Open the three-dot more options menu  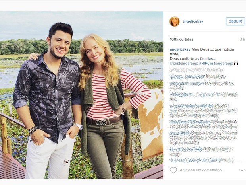click(x=242, y=170)
